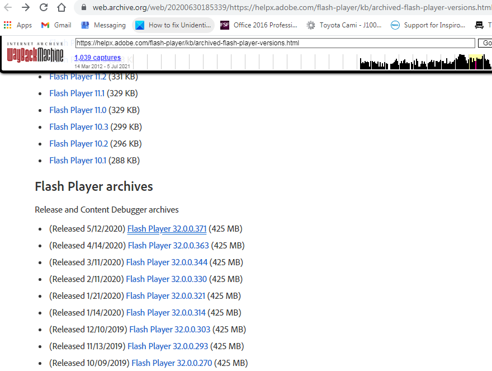Download Flash Player 32.0.0.344 archive
492x371 pixels.
[x=167, y=262]
